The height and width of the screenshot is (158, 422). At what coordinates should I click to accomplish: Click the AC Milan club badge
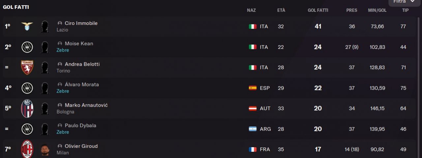(27, 149)
